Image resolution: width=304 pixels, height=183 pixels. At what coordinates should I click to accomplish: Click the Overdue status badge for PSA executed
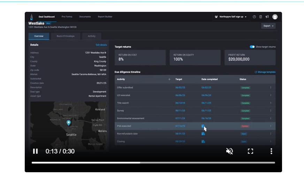tap(245, 126)
